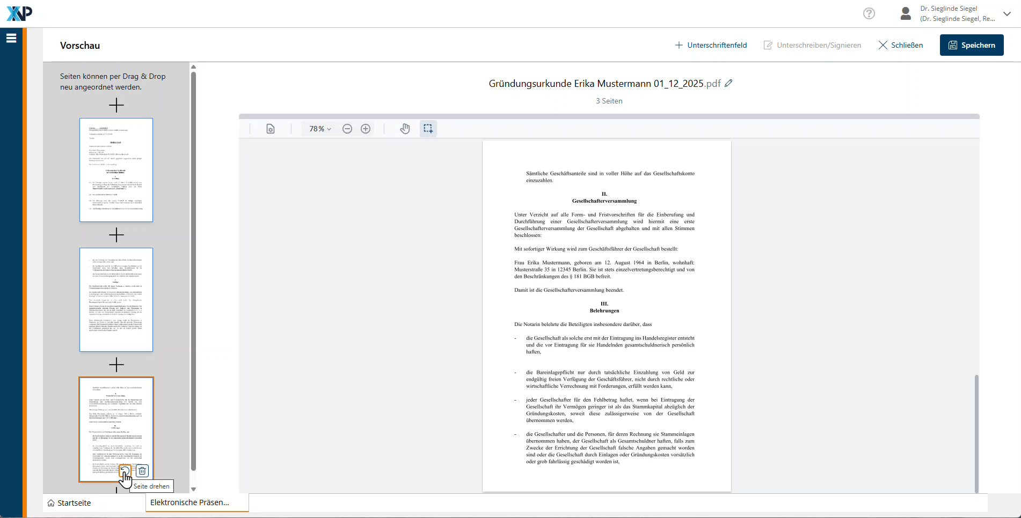Zoom in with the plus magnifier
1021x518 pixels.
coord(366,129)
